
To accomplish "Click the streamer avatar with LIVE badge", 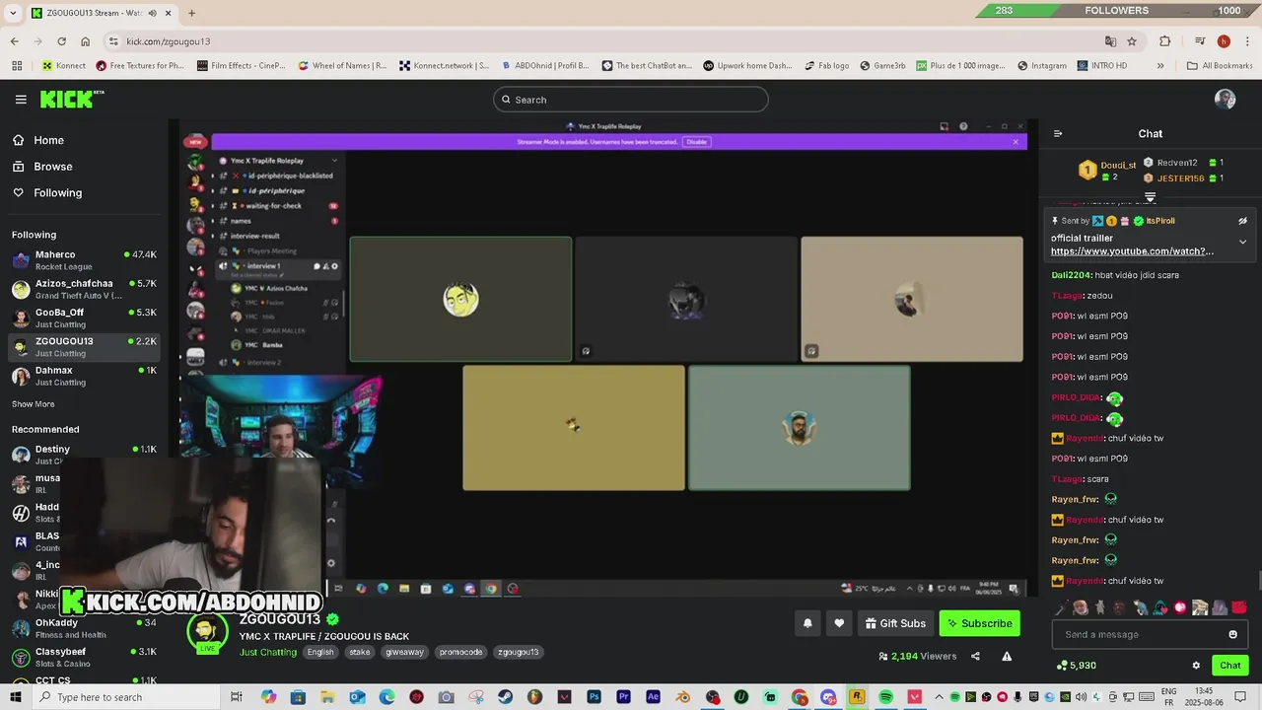I will pos(207,633).
